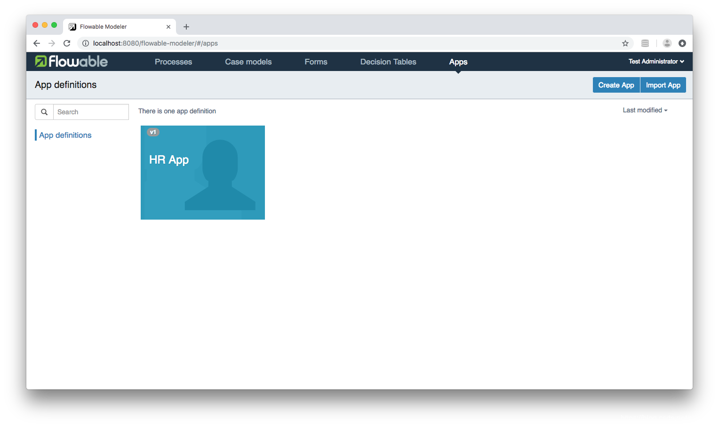
Task: Click the search magnifier icon
Action: tap(44, 112)
